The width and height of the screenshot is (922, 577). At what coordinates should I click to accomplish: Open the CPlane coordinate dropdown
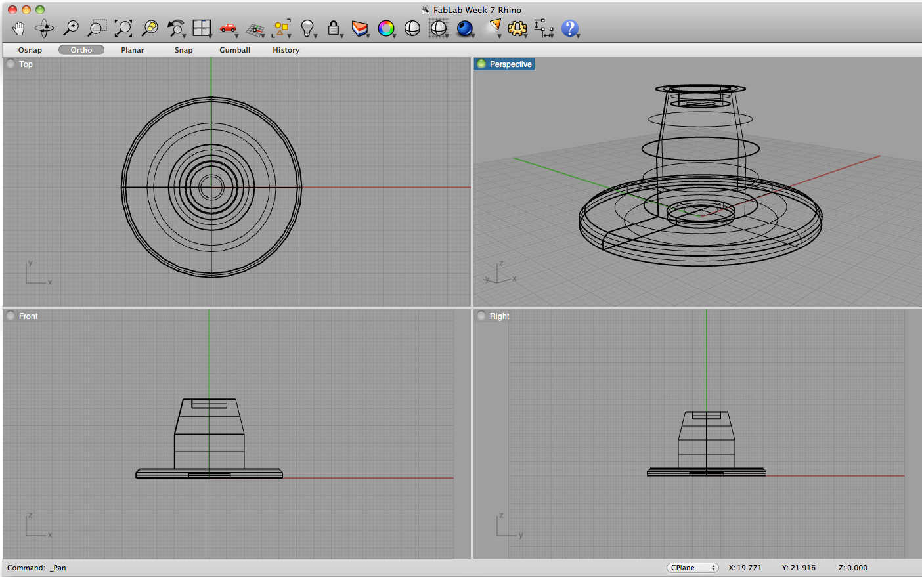[692, 568]
